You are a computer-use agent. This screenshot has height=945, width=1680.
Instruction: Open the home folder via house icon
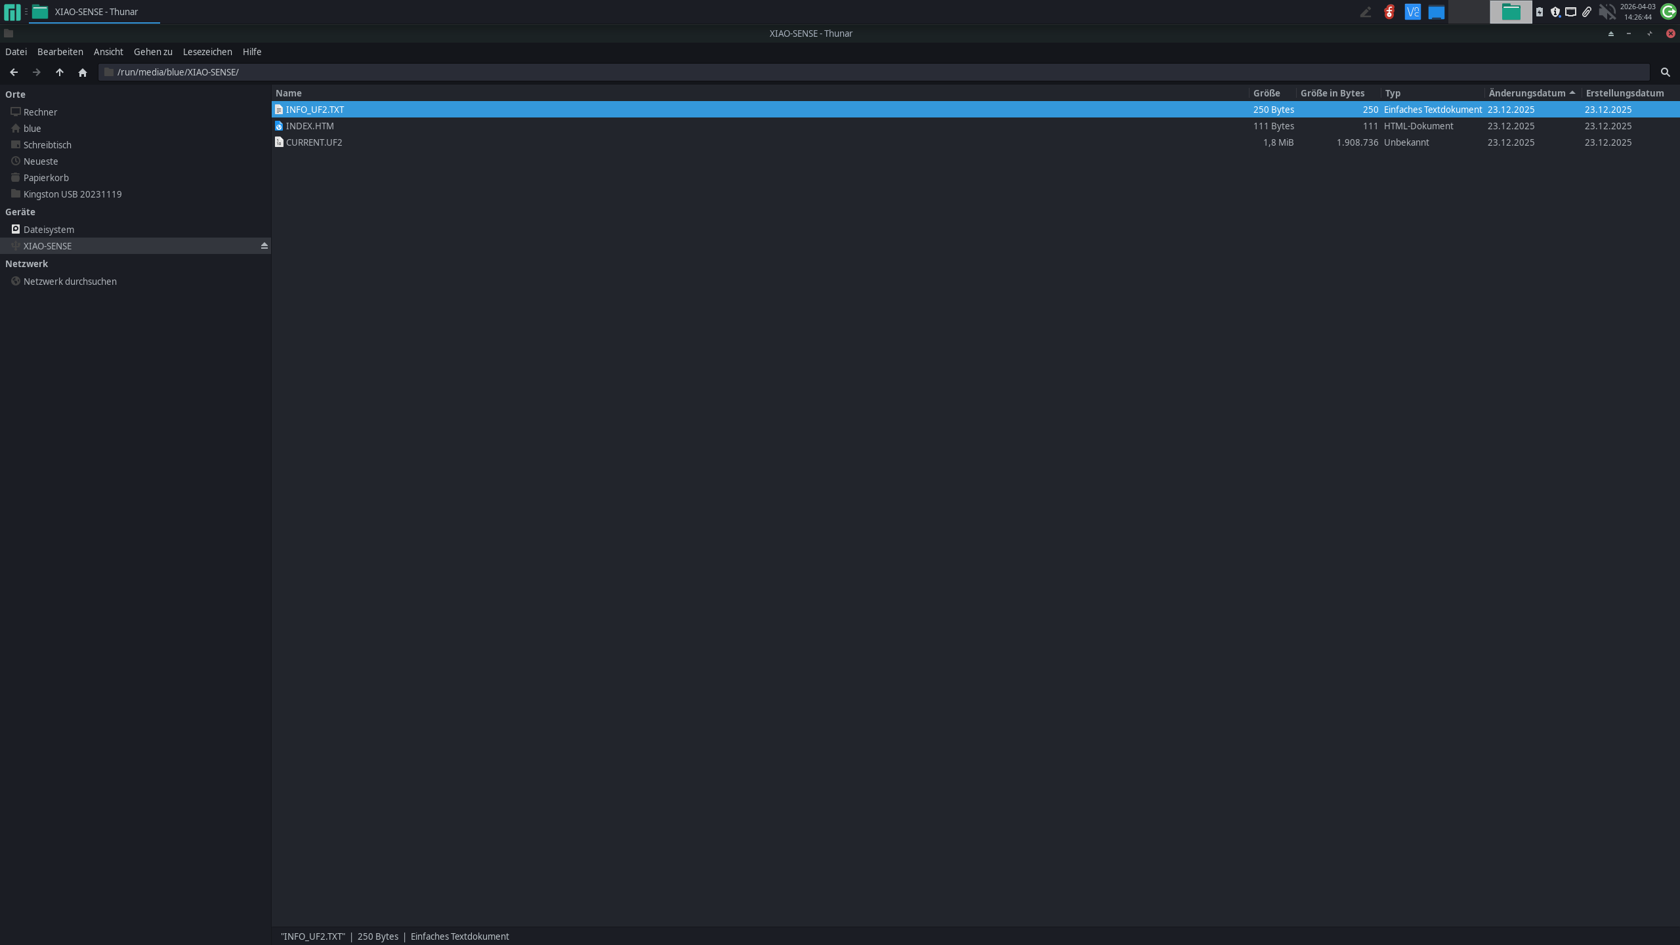click(x=83, y=72)
